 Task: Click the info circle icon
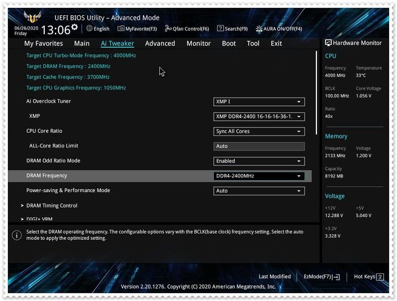pyautogui.click(x=16, y=235)
